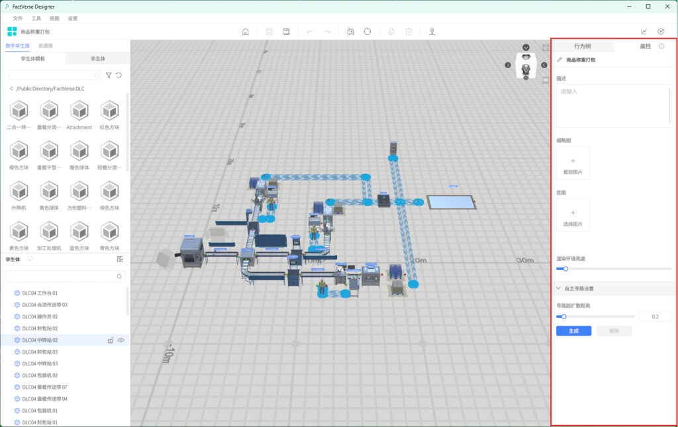Click the camera view icon in the toolbar
678x427 pixels.
(x=351, y=32)
